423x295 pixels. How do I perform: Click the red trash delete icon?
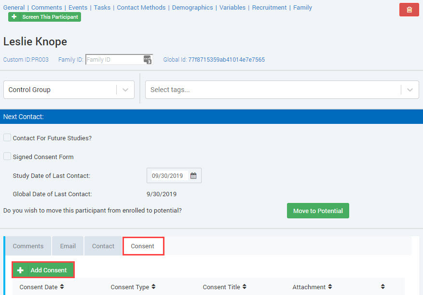coord(409,10)
